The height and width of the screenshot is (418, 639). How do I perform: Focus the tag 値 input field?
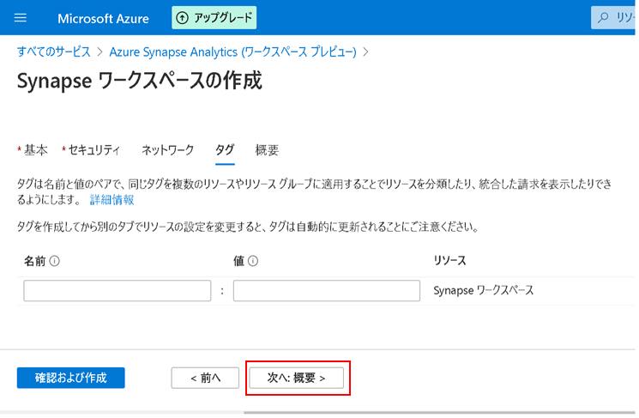tap(326, 291)
